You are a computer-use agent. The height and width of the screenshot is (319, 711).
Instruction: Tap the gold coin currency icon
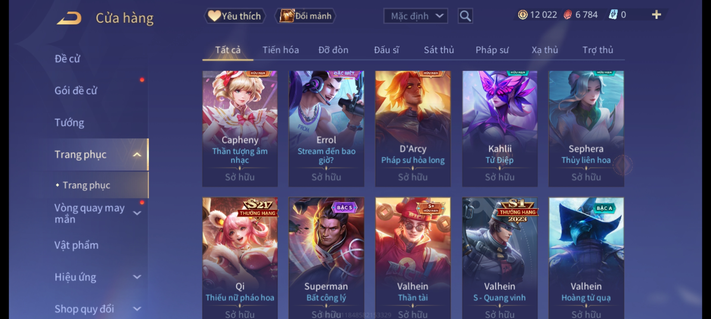(523, 15)
